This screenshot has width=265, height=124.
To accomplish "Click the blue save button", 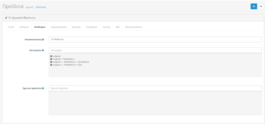I will (254, 6).
